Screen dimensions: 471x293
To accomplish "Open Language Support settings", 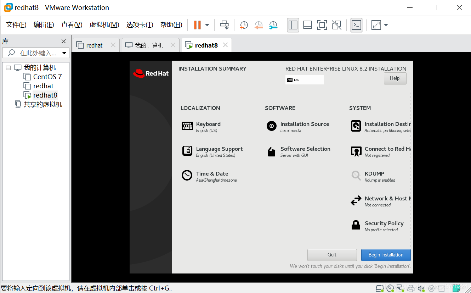I will (x=212, y=151).
